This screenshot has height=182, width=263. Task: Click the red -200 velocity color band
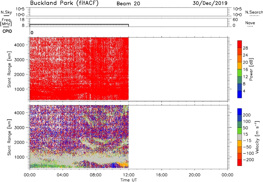click(240, 163)
